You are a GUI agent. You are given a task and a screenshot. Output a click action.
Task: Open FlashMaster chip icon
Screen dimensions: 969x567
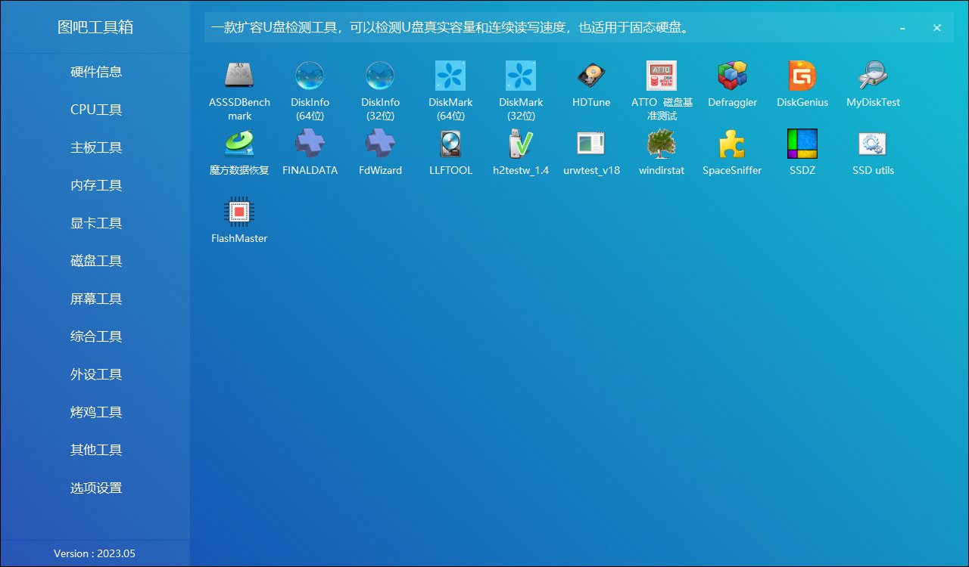[239, 212]
